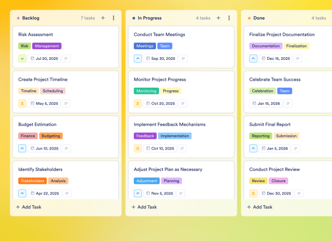Open description icon on Conduct Team Meetings
This screenshot has height=241, width=332.
(183, 58)
